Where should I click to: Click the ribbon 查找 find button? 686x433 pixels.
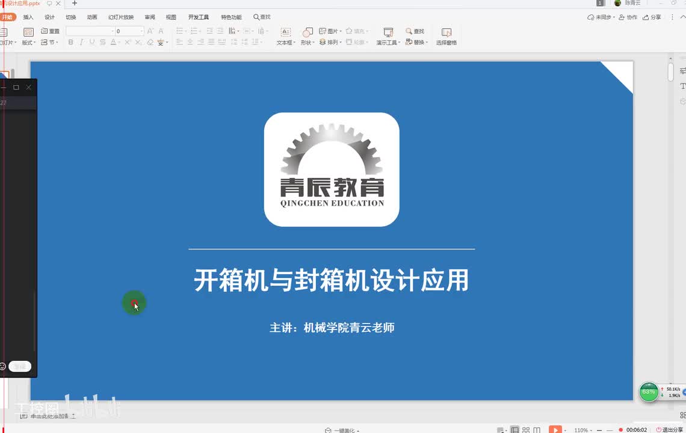[x=415, y=31]
